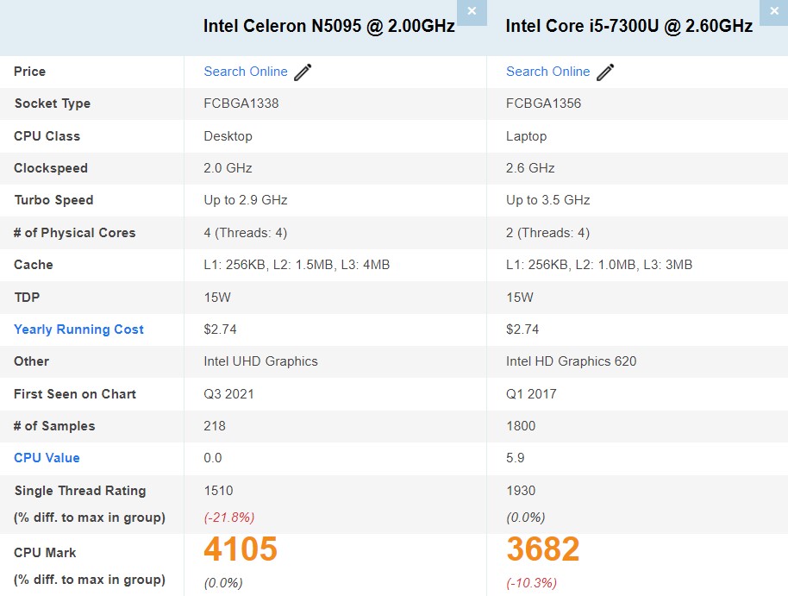Click the Single Thread Rating label
The width and height of the screenshot is (788, 596).
80,491
